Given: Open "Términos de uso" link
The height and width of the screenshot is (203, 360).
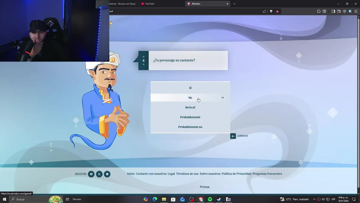Looking at the screenshot, I should (187, 174).
